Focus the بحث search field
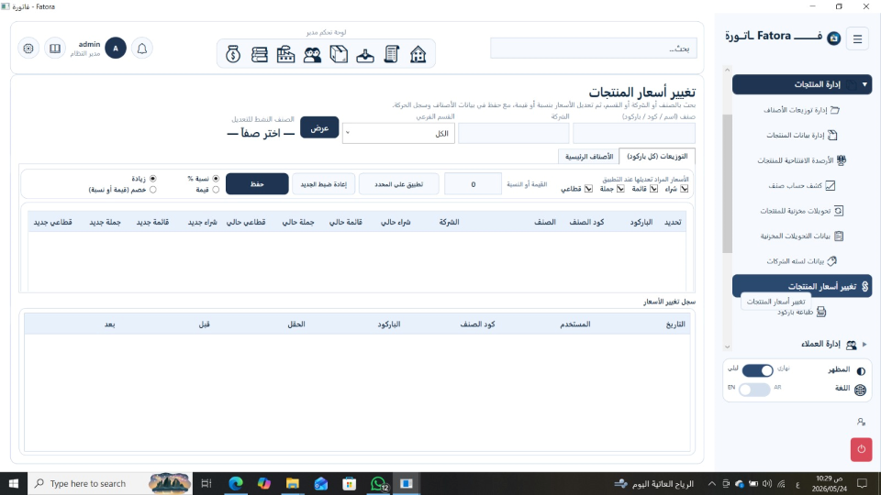The image size is (881, 495). (x=594, y=49)
